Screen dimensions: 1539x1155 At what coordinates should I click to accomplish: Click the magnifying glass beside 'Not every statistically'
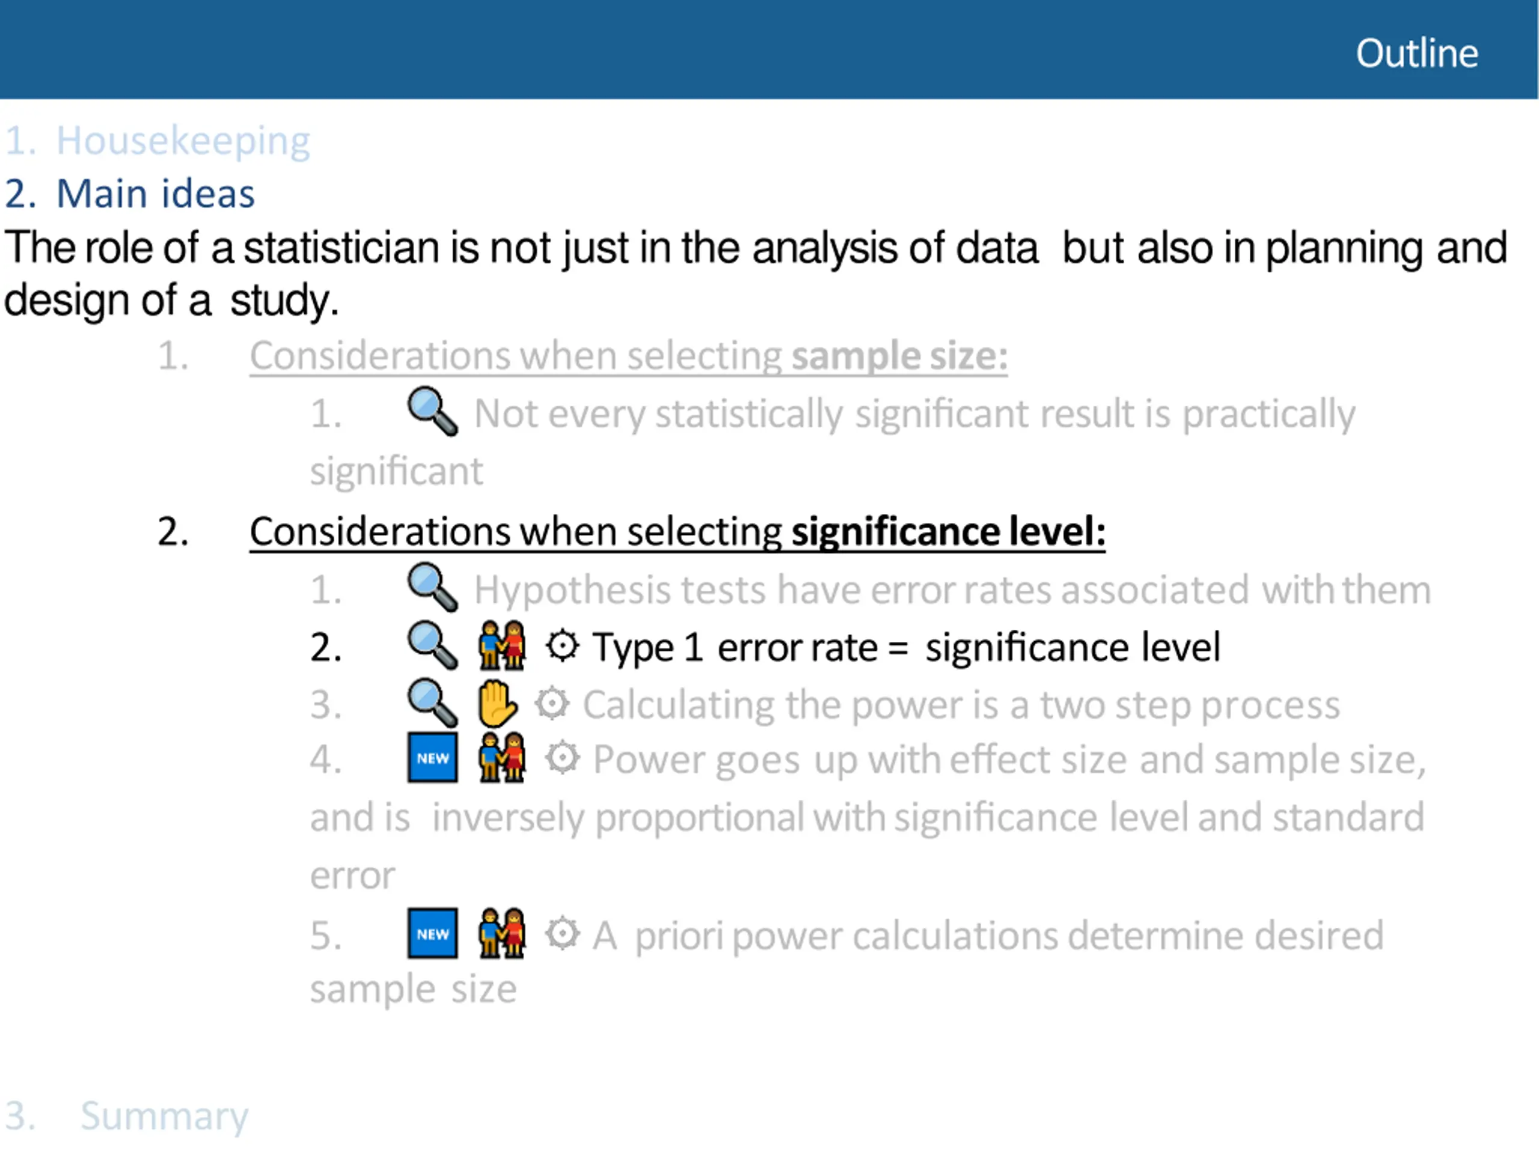[x=432, y=411]
